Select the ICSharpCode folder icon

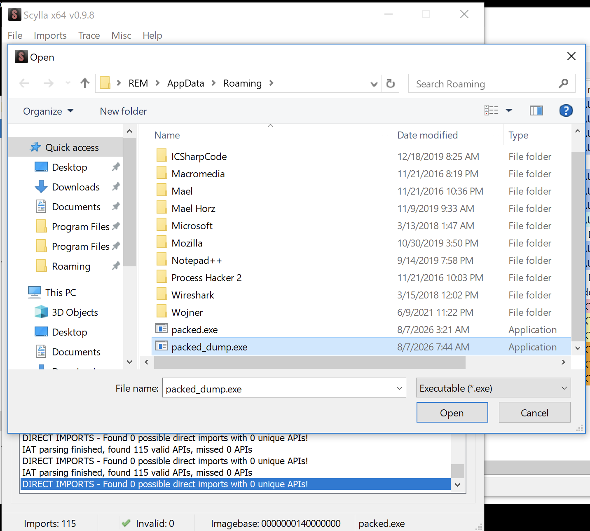coord(162,156)
